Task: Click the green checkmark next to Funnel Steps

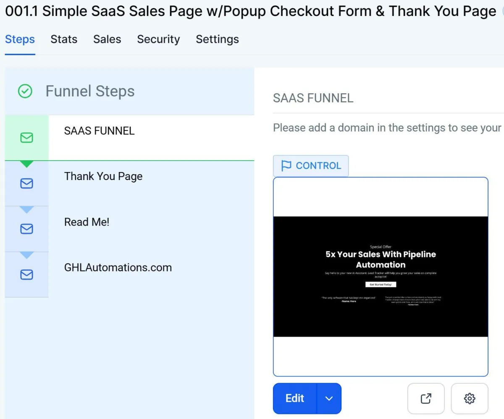Action: point(25,91)
